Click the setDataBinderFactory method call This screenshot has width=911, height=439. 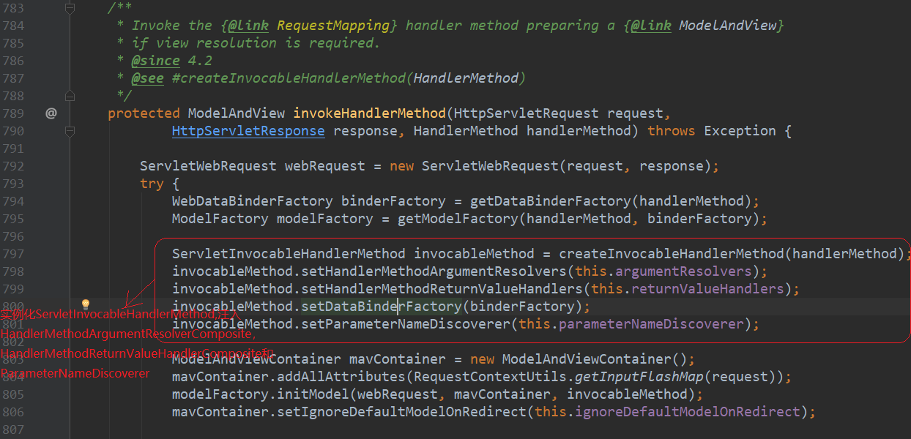381,307
